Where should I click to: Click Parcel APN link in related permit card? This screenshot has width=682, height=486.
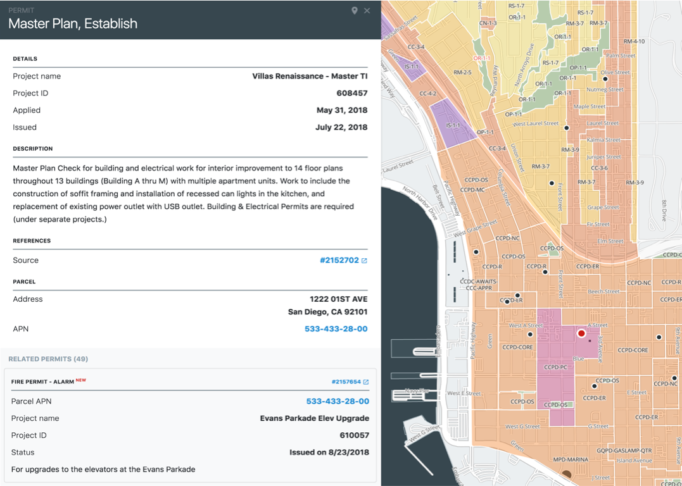tap(337, 401)
